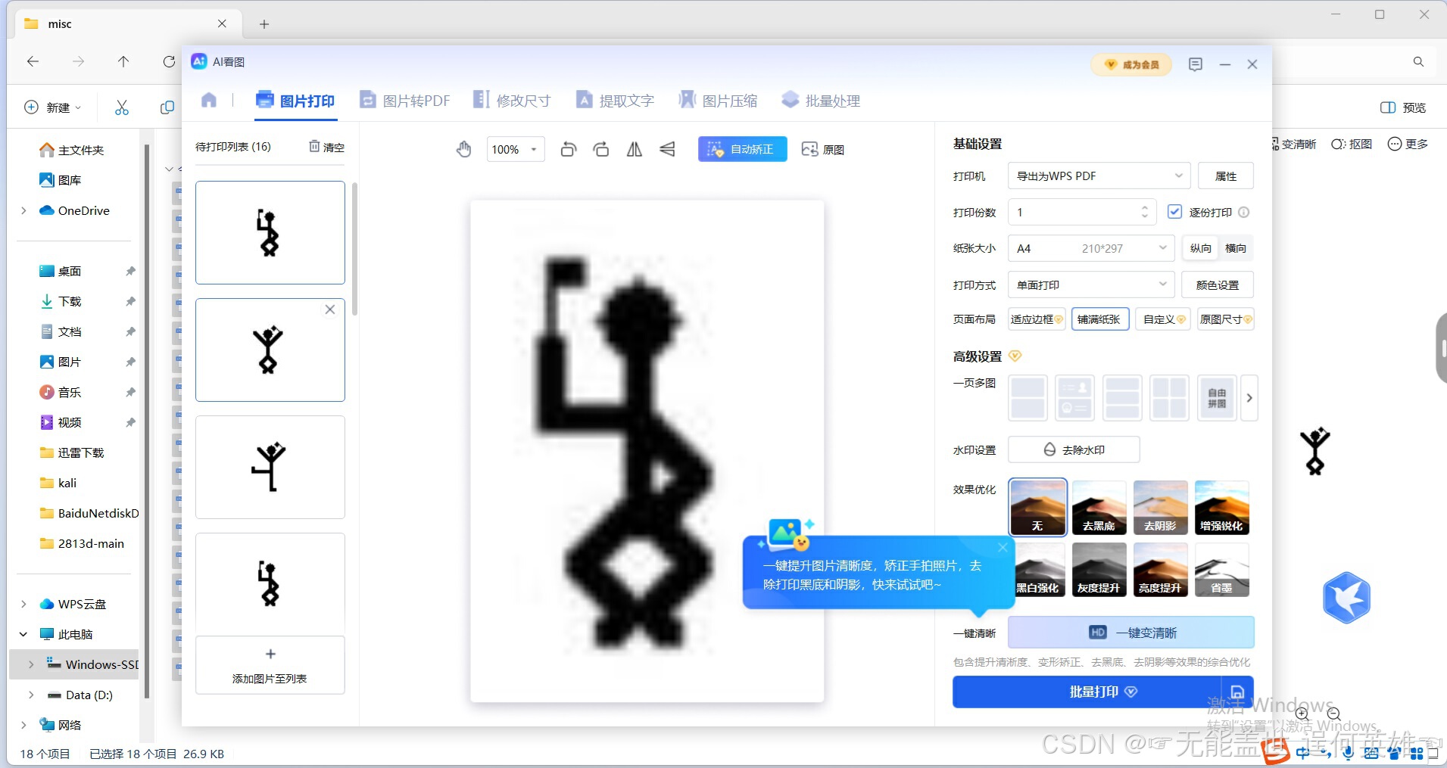Switch to 图片压缩 tab
Screen dimensions: 1447x768
[718, 101]
